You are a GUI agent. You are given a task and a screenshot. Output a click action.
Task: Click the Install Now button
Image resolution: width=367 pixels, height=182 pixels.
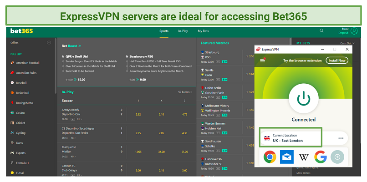point(337,61)
